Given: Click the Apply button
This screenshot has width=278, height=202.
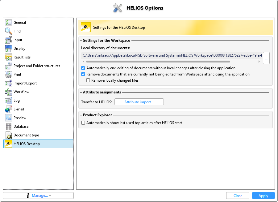Looking at the screenshot, I should tap(263, 196).
